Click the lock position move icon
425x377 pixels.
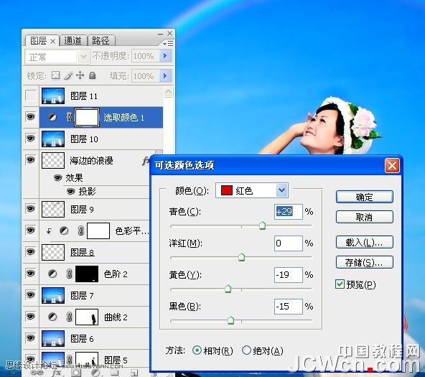click(80, 75)
